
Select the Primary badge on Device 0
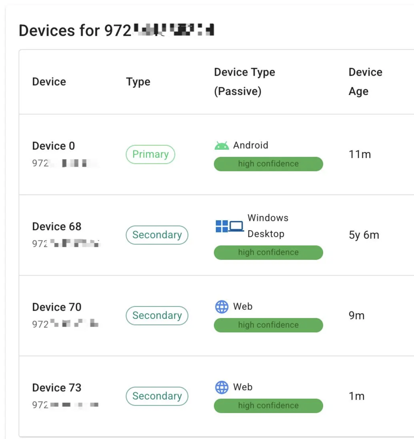[x=150, y=154]
